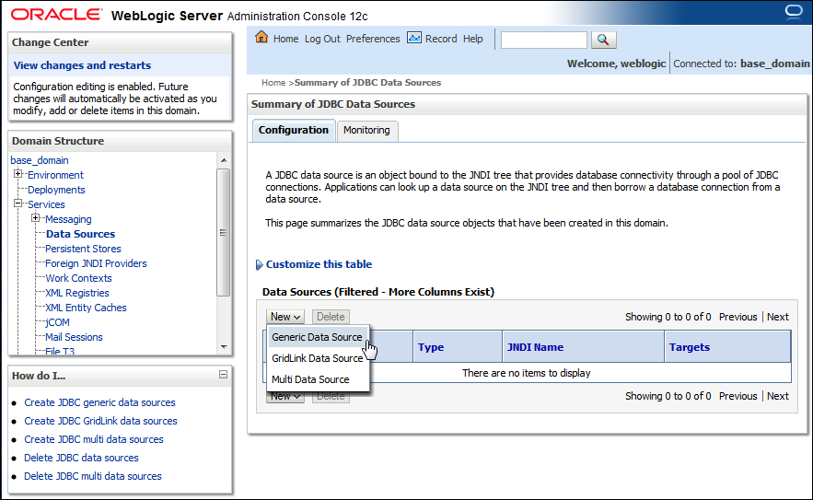Viewport: 813px width, 500px height.
Task: Click the Record chart icon
Action: (414, 38)
